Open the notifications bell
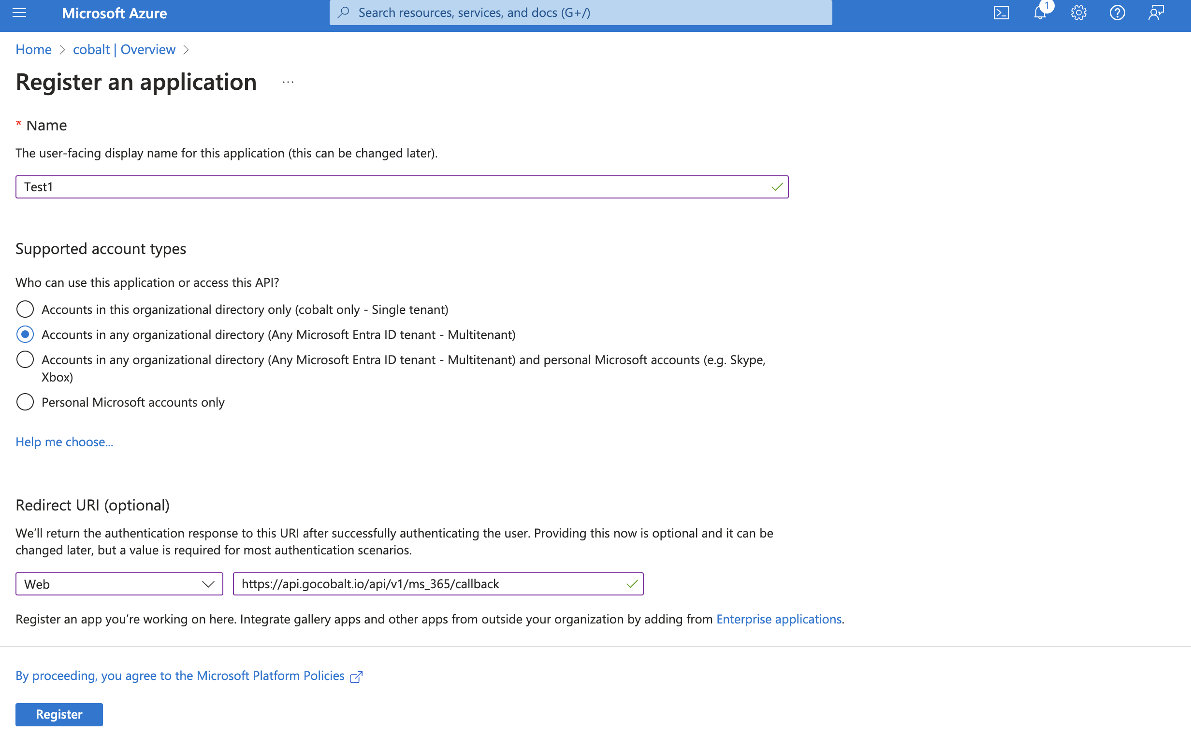 1040,13
